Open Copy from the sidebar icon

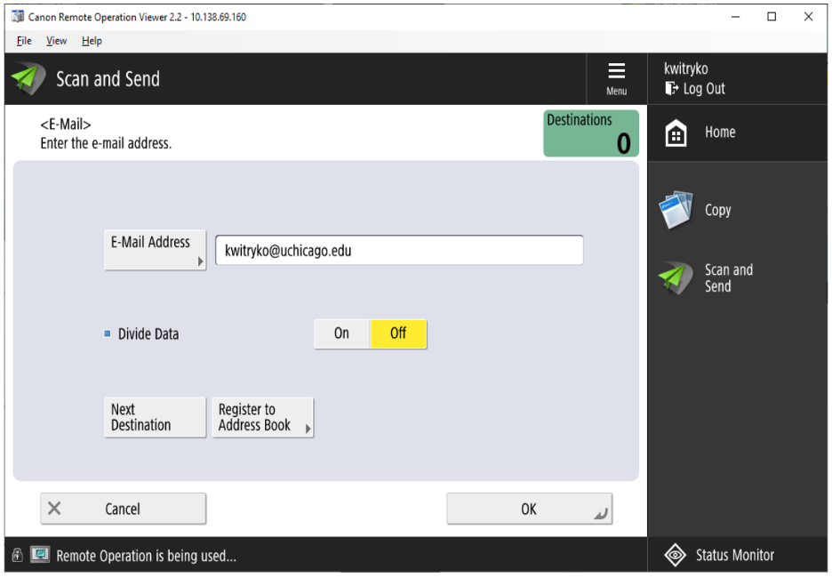click(676, 211)
